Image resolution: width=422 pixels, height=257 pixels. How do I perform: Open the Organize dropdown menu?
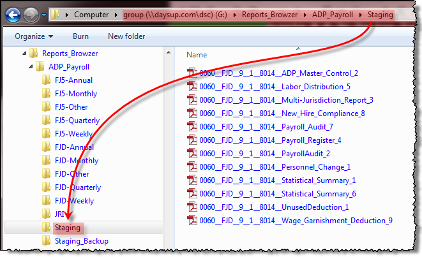point(34,36)
